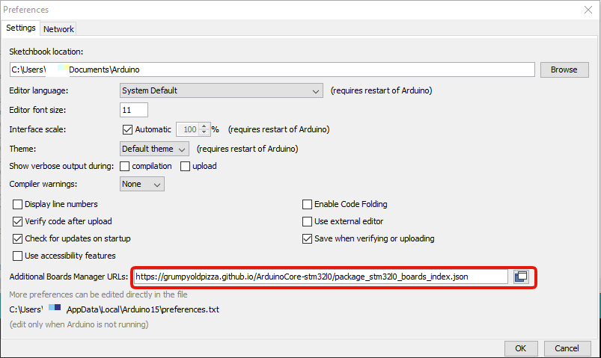Image resolution: width=601 pixels, height=358 pixels.
Task: Enable Display line numbers
Action: [18, 204]
